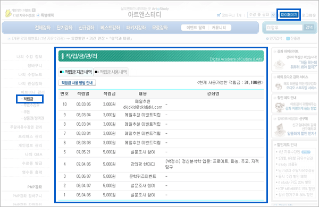Click the EVENT badge beside 1년 자유수강권
The width and height of the screenshot is (319, 207).
click(306, 152)
